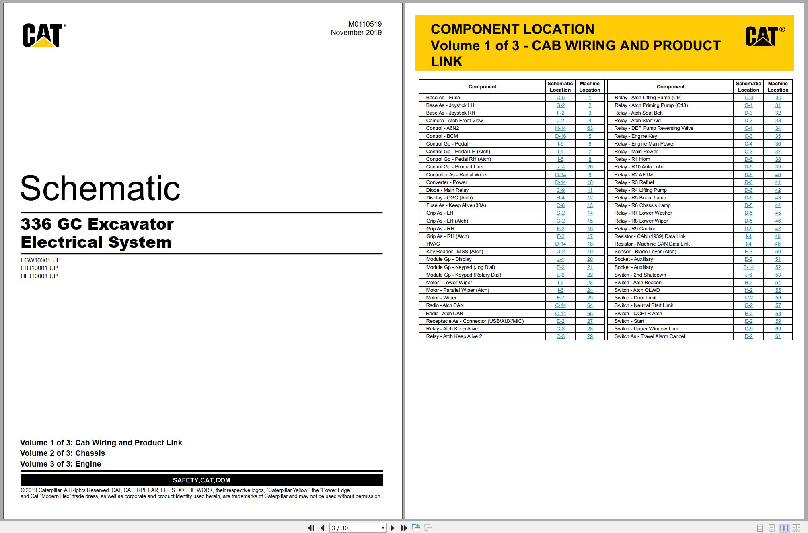Open machine location 1 for Base As - Fuse
Viewport: 808px width, 533px height.
point(590,98)
